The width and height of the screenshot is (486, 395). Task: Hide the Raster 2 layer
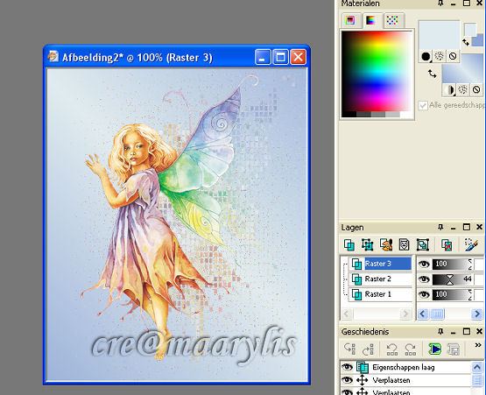[424, 279]
